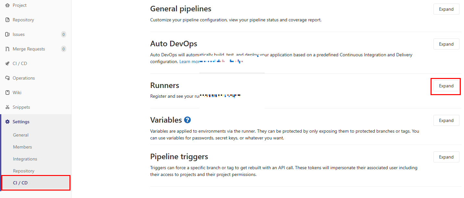
Task: Click the Issues count badge
Action: pos(64,34)
